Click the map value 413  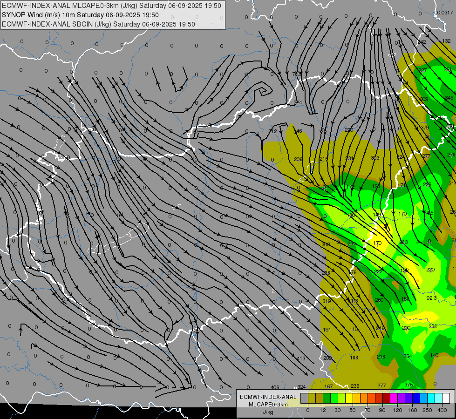pos(301,358)
